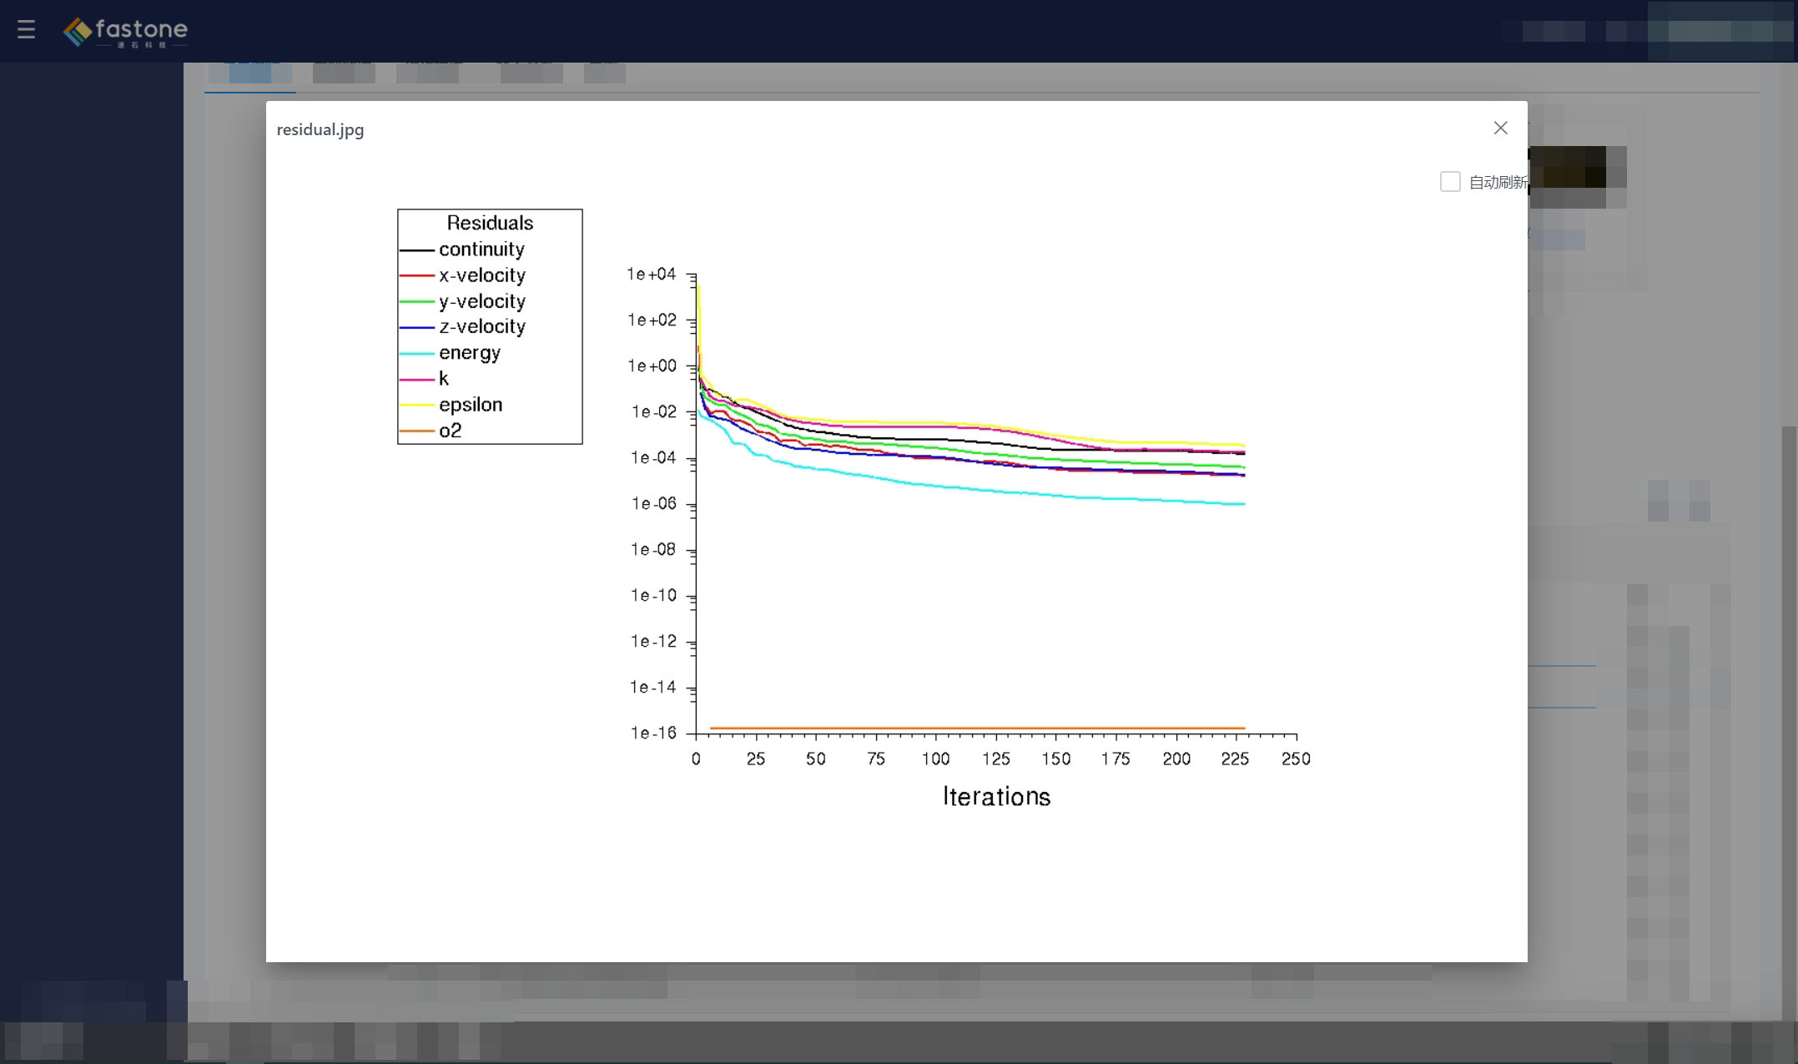1798x1064 pixels.
Task: Click the z-velocity legend label
Action: pyautogui.click(x=482, y=327)
